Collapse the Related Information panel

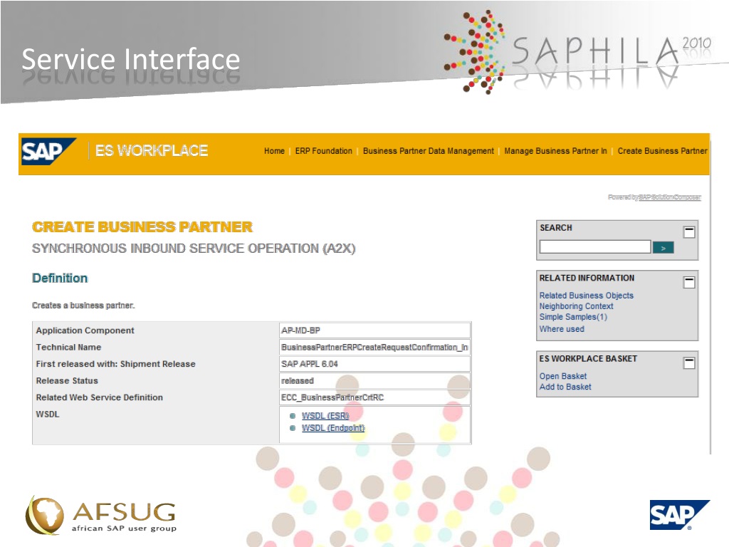pyautogui.click(x=689, y=282)
